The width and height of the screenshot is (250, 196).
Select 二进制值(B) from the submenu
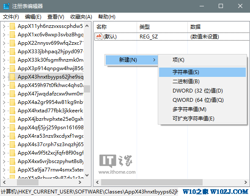pos(203,82)
